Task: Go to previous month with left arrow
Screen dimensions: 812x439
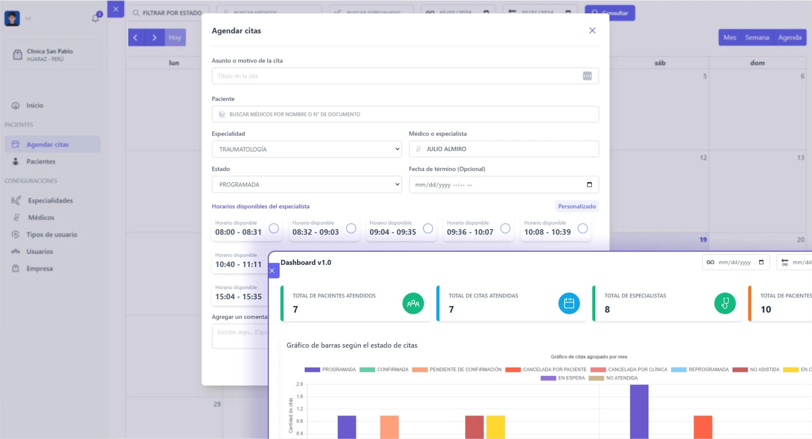Action: click(x=136, y=38)
